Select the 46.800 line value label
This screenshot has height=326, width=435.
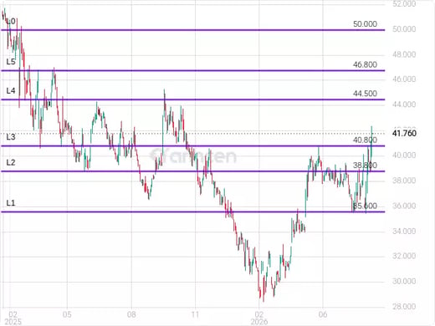click(x=365, y=64)
